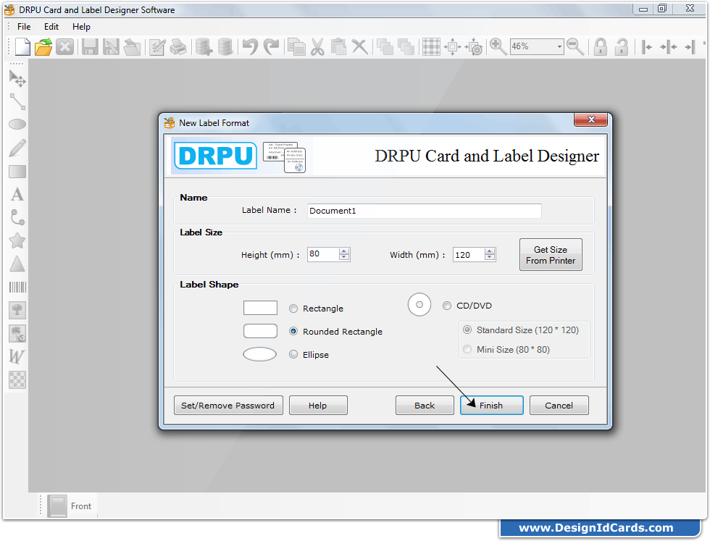
Task: Decrease Height value with down spinner
Action: (344, 257)
